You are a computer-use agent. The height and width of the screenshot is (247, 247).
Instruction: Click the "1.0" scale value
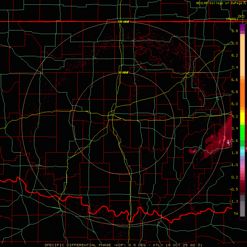235,165
